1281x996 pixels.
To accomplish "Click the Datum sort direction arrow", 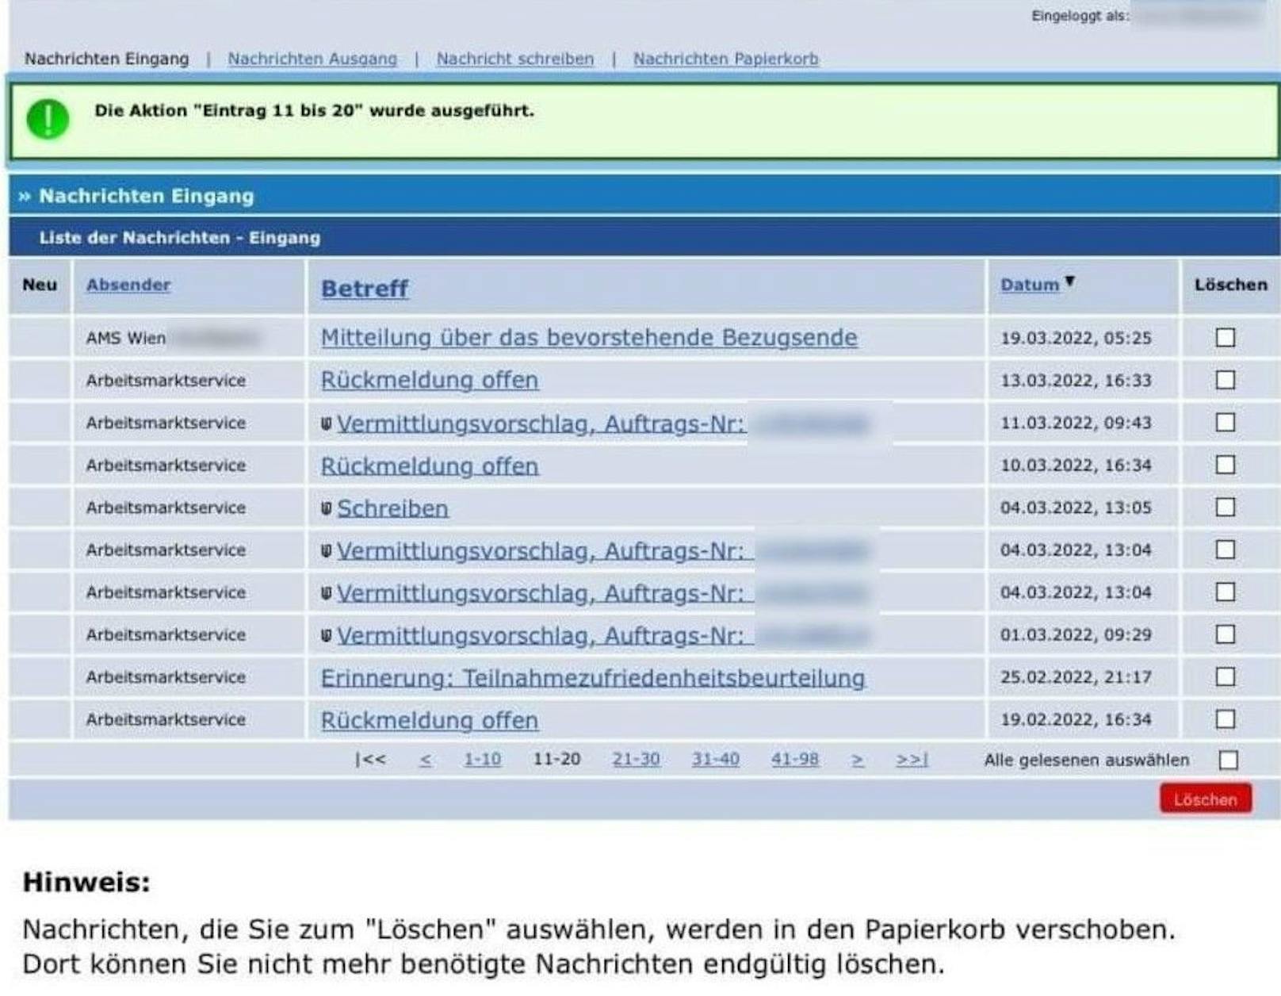I will [x=1069, y=281].
